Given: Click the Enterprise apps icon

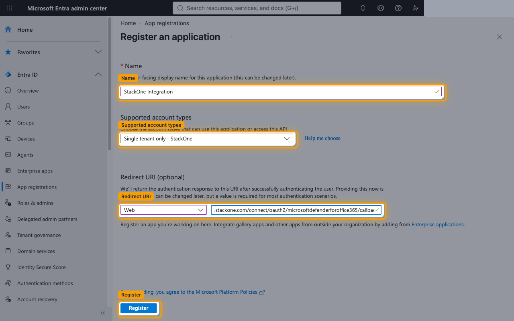Looking at the screenshot, I should [x=8, y=171].
